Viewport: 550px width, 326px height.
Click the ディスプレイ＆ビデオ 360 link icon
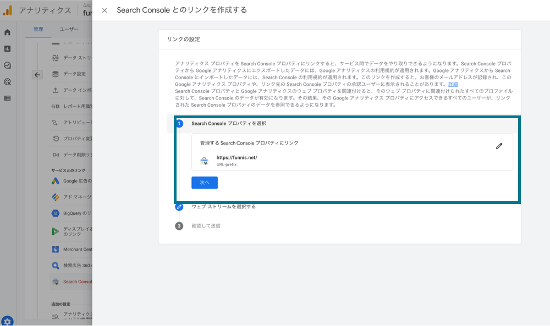56,231
